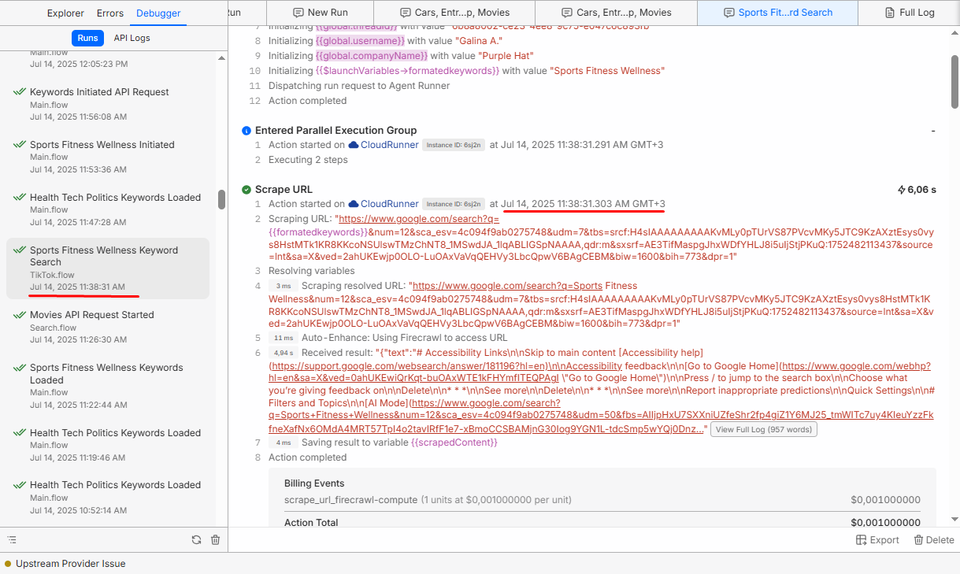Switch to the Full Log tab
This screenshot has height=574, width=960.
point(908,13)
